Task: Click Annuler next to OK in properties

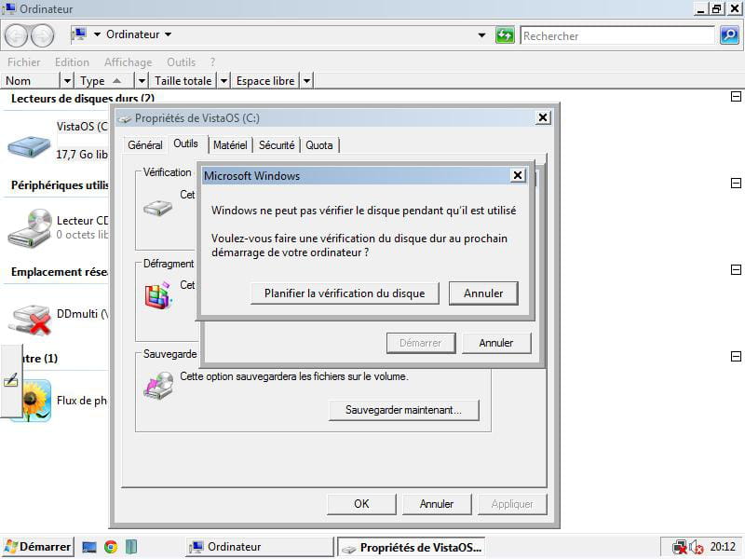Action: 437,504
